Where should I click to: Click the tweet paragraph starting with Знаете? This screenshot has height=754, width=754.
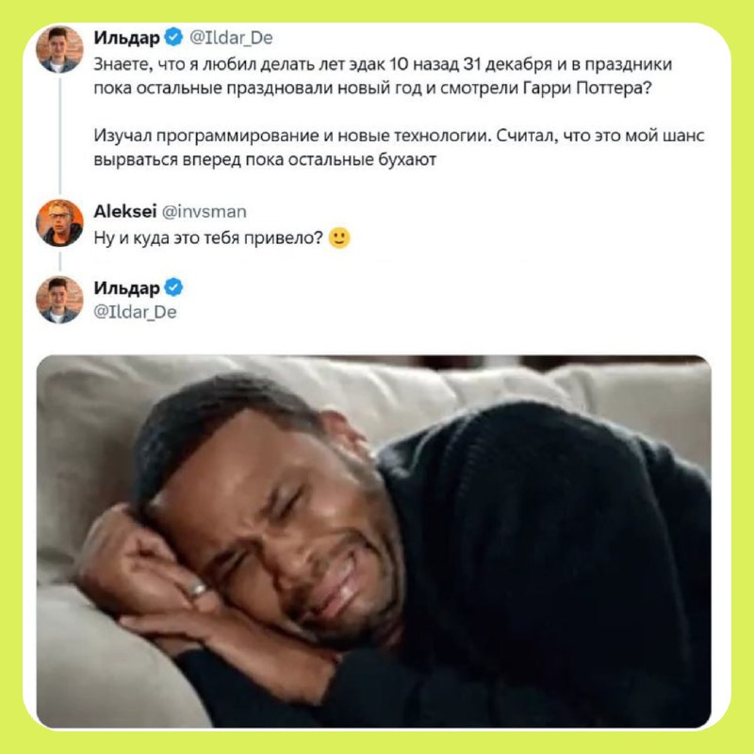383,76
